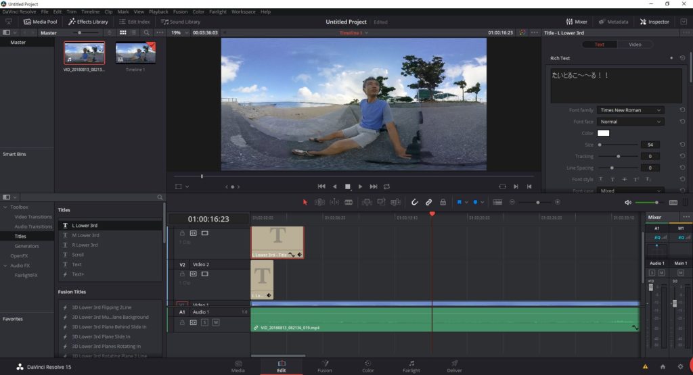Disable the Video 2 track visibility
The image size is (693, 375).
point(204,274)
